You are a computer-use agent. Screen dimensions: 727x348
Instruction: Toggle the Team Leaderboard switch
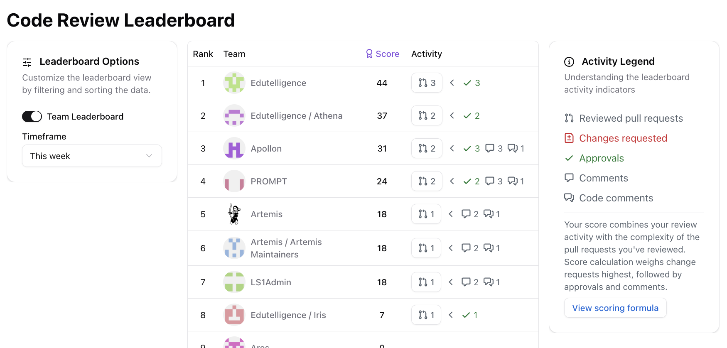click(32, 116)
